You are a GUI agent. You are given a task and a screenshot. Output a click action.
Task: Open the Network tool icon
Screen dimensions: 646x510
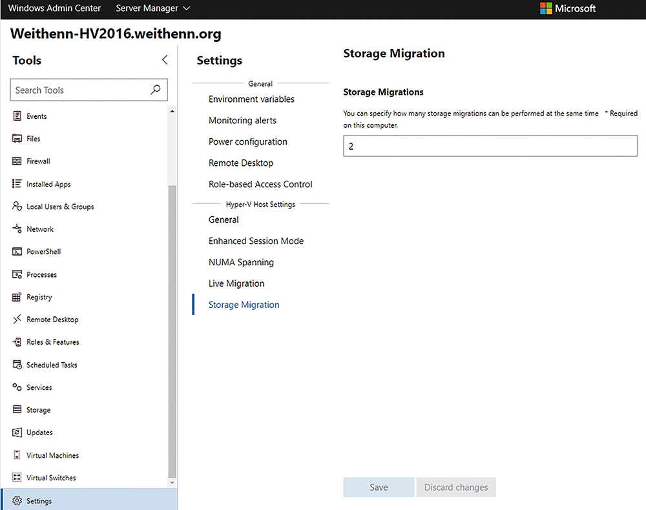[17, 229]
